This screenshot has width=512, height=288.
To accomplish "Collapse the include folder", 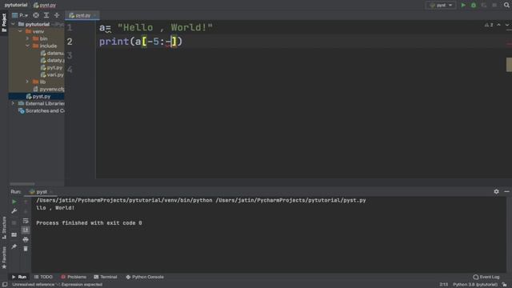I will point(27,46).
